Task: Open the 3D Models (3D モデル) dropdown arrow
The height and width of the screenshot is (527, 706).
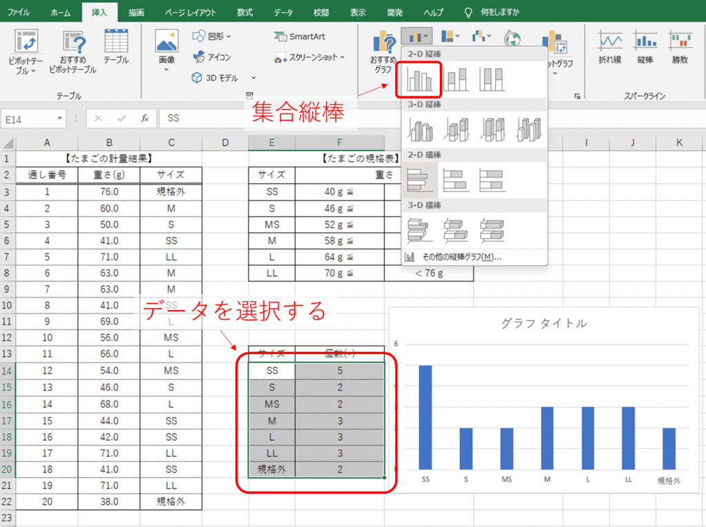Action: point(253,78)
